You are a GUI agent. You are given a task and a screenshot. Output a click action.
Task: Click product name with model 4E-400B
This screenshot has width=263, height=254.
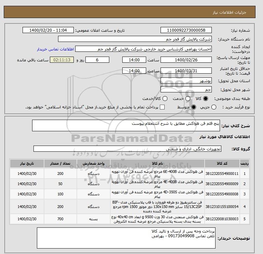157,184
